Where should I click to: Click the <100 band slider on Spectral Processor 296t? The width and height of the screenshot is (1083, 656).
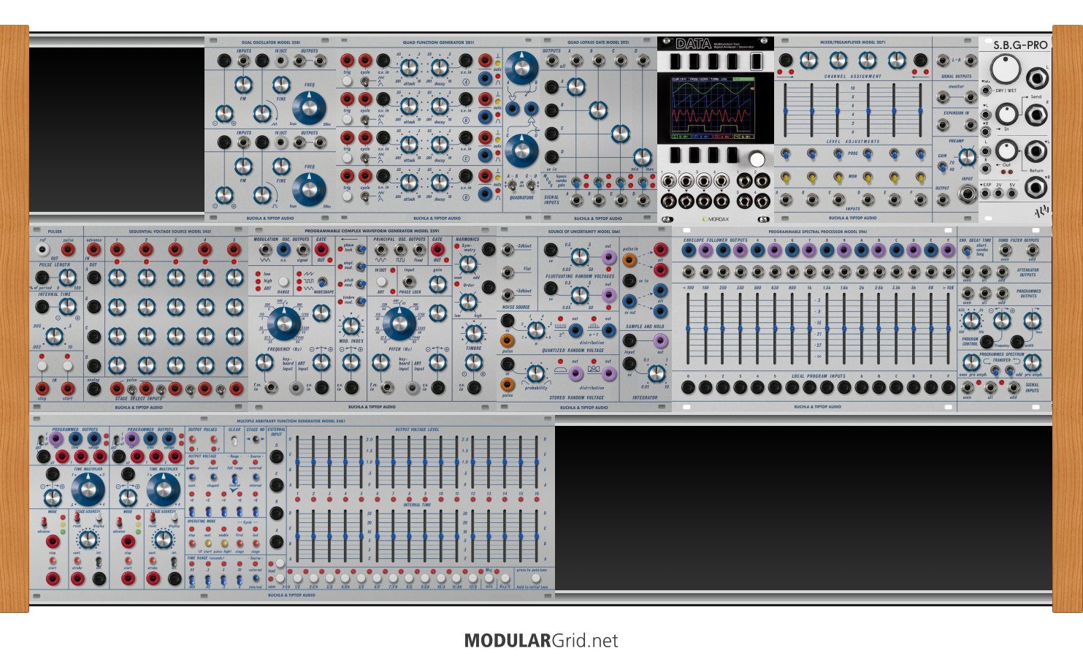pos(687,329)
